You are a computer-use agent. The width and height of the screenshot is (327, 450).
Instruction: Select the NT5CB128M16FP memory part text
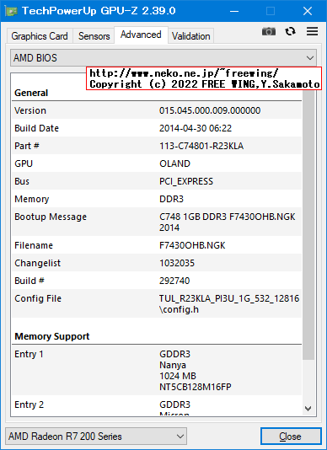click(x=196, y=387)
